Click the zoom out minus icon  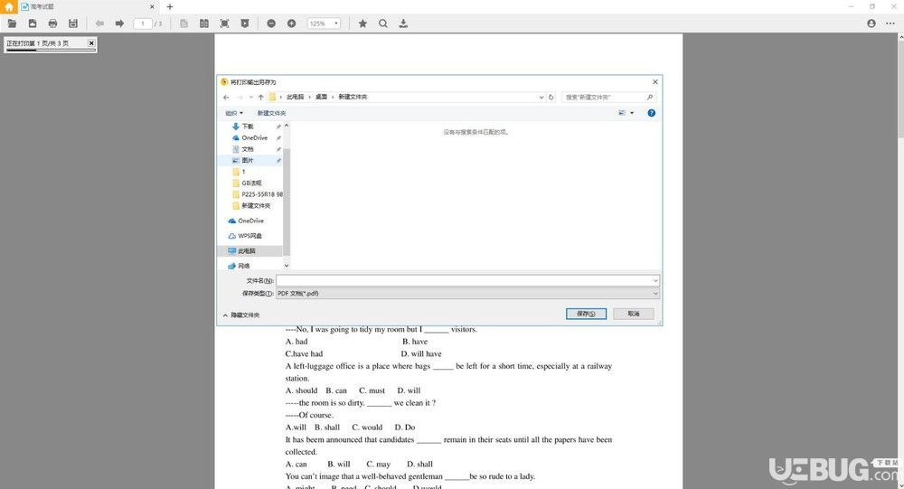pyautogui.click(x=271, y=24)
